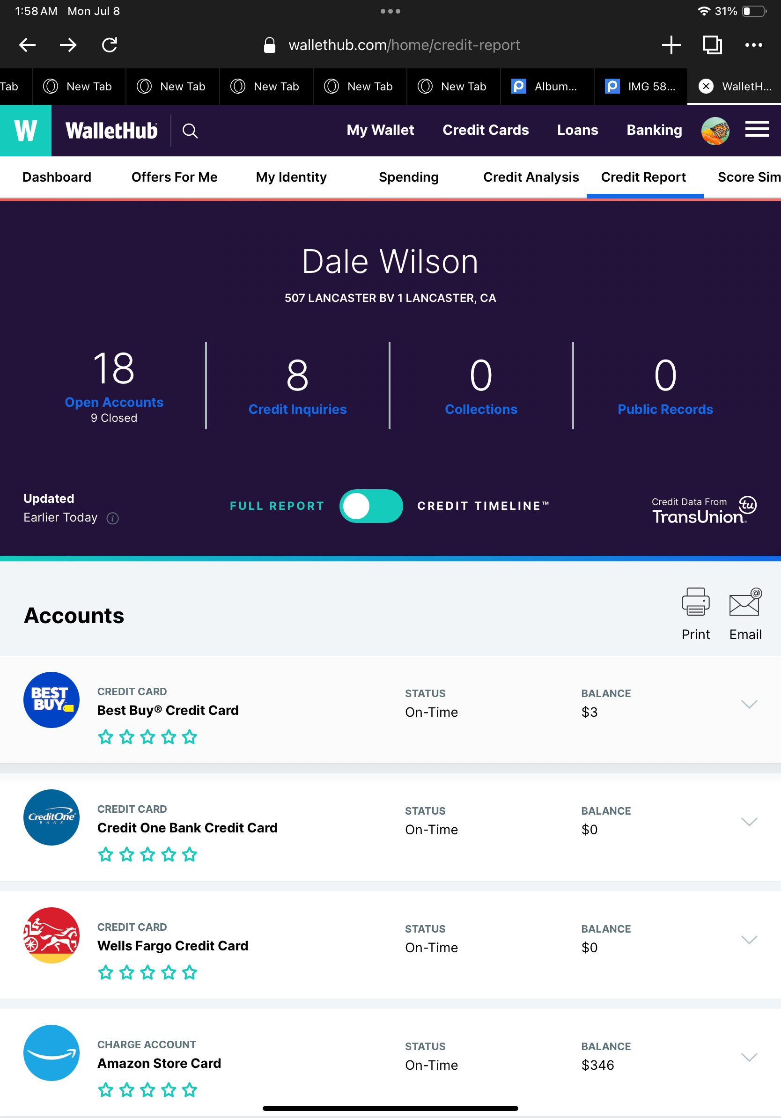
Task: Open a new tab with the plus icon
Action: [x=671, y=45]
